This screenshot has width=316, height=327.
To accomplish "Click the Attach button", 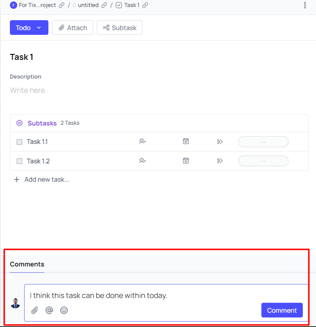I will [73, 28].
